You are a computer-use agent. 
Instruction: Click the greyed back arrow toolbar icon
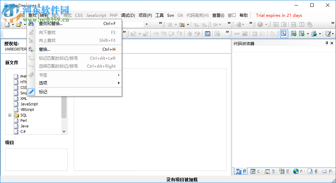[x=215, y=25]
